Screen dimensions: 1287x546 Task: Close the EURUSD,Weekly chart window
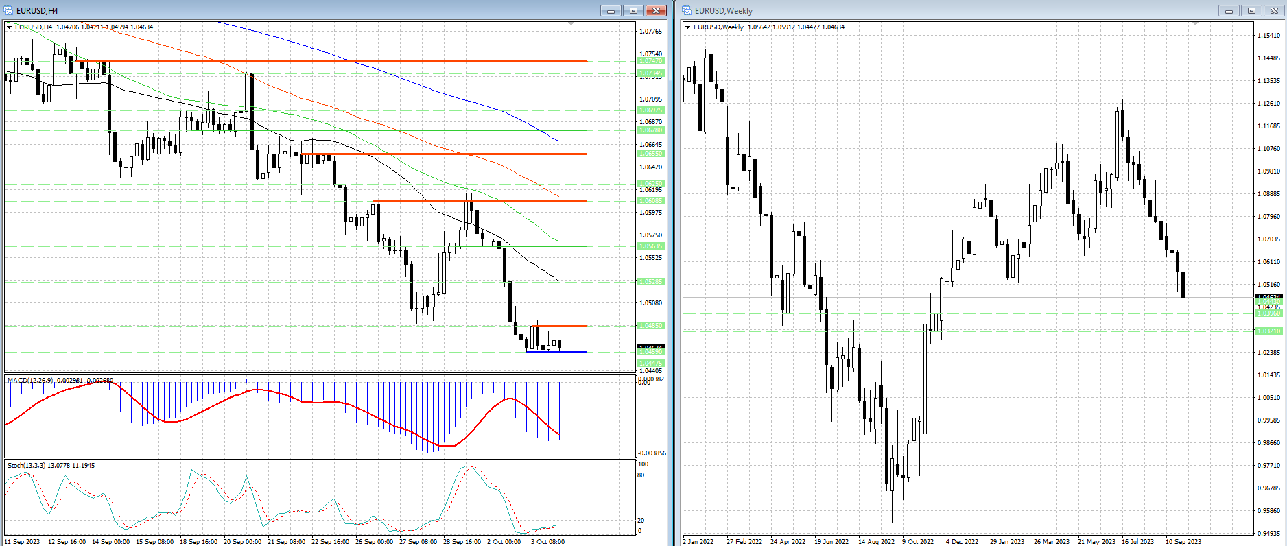click(1274, 10)
